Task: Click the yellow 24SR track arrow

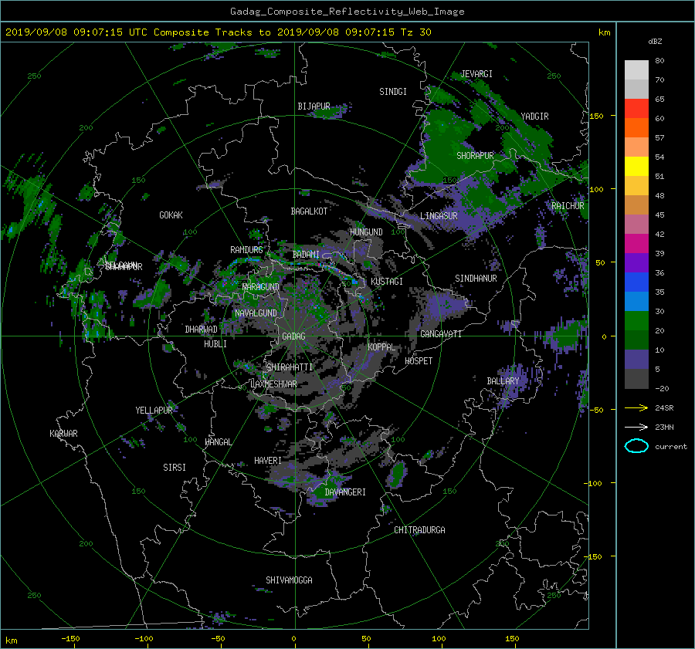Action: click(636, 407)
